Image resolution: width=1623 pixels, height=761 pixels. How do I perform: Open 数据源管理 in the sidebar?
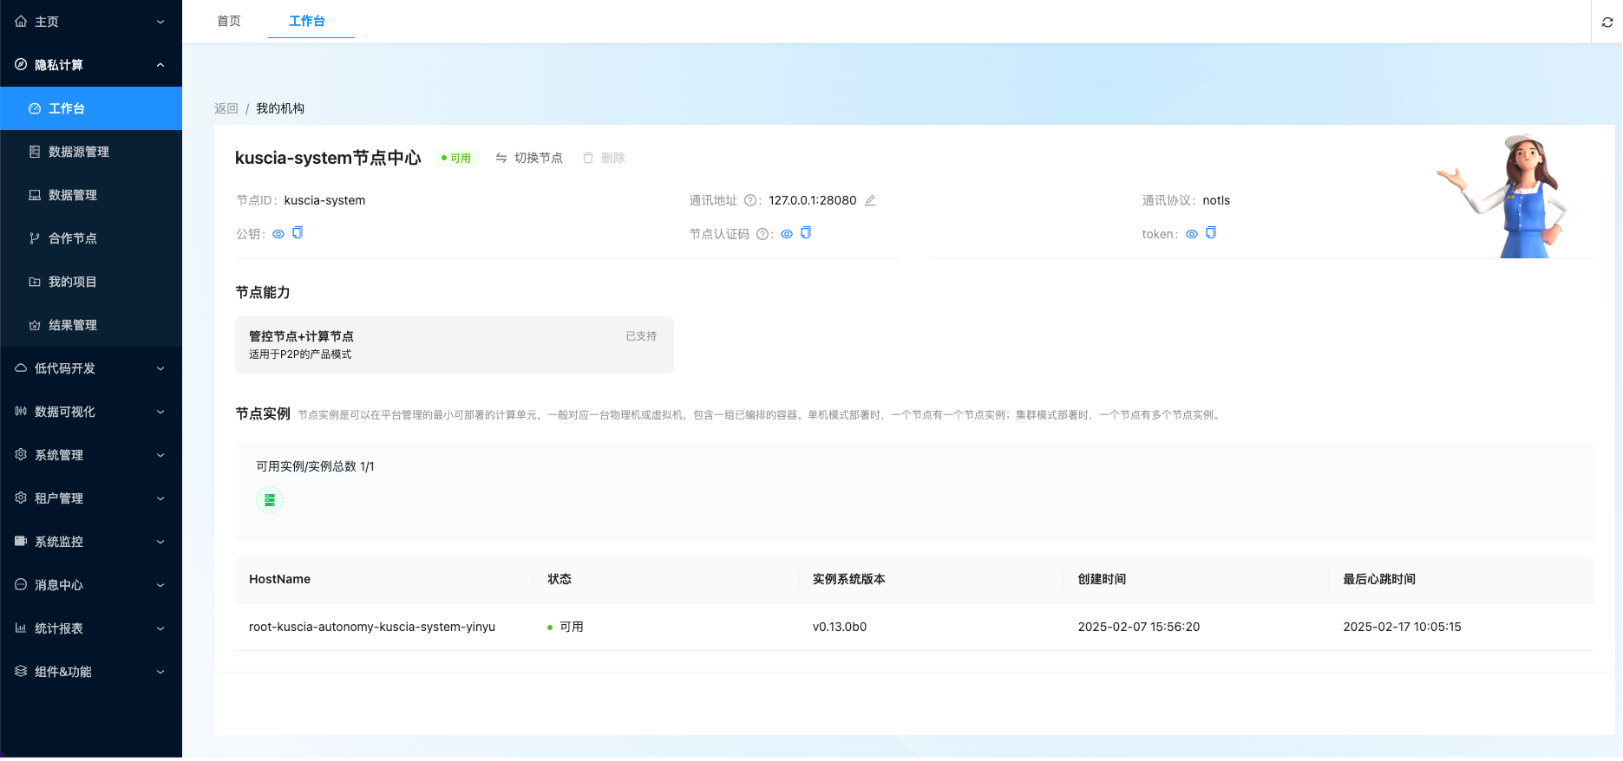[x=91, y=152]
